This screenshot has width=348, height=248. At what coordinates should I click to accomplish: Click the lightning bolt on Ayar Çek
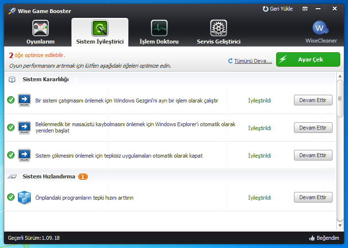click(x=283, y=59)
